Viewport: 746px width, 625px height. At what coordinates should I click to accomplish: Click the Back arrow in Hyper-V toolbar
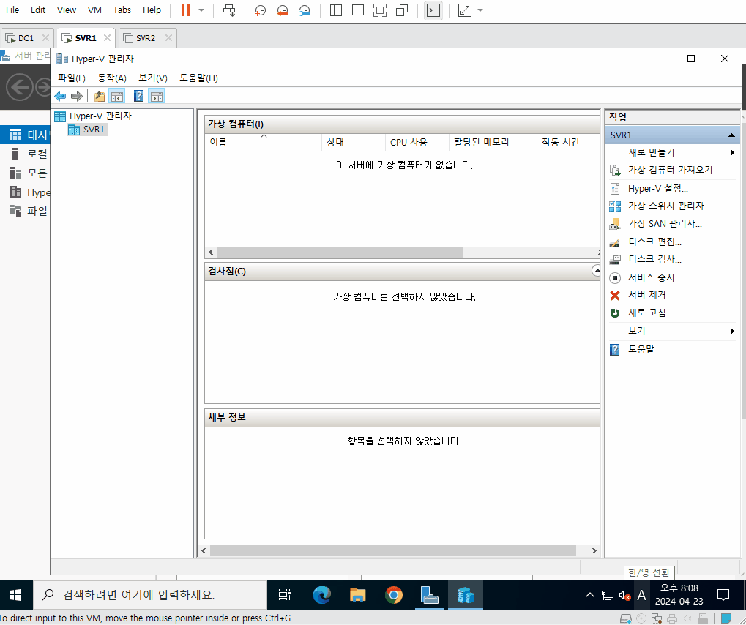click(x=60, y=97)
